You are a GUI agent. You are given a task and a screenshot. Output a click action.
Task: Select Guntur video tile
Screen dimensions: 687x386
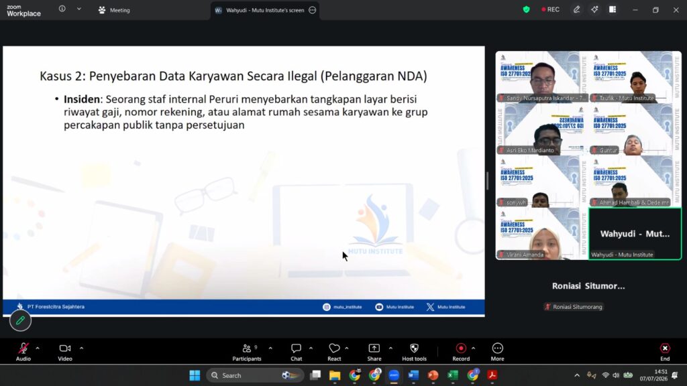click(635, 129)
